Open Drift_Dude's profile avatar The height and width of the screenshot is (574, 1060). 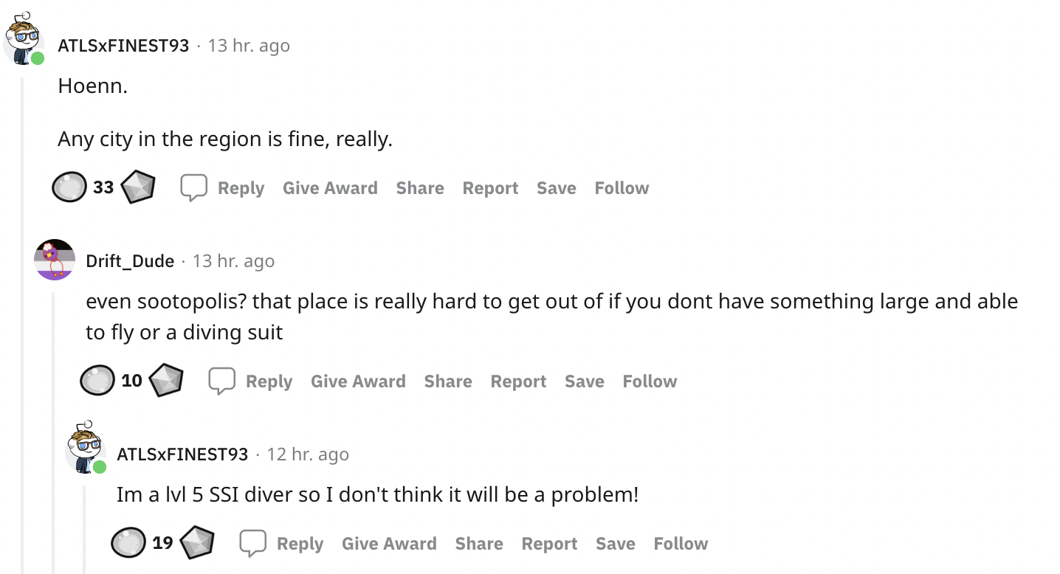pos(55,260)
